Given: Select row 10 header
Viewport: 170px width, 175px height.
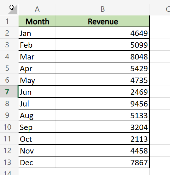Looking at the screenshot, I should (9, 127).
